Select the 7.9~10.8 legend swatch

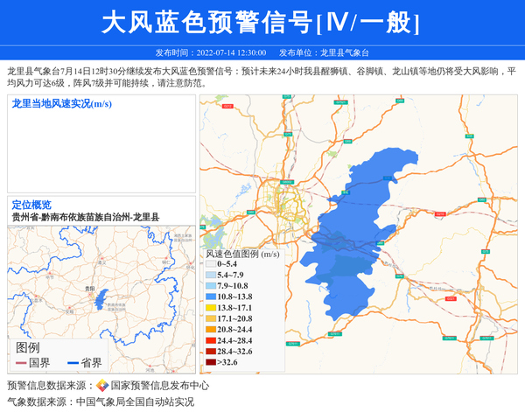click(210, 286)
